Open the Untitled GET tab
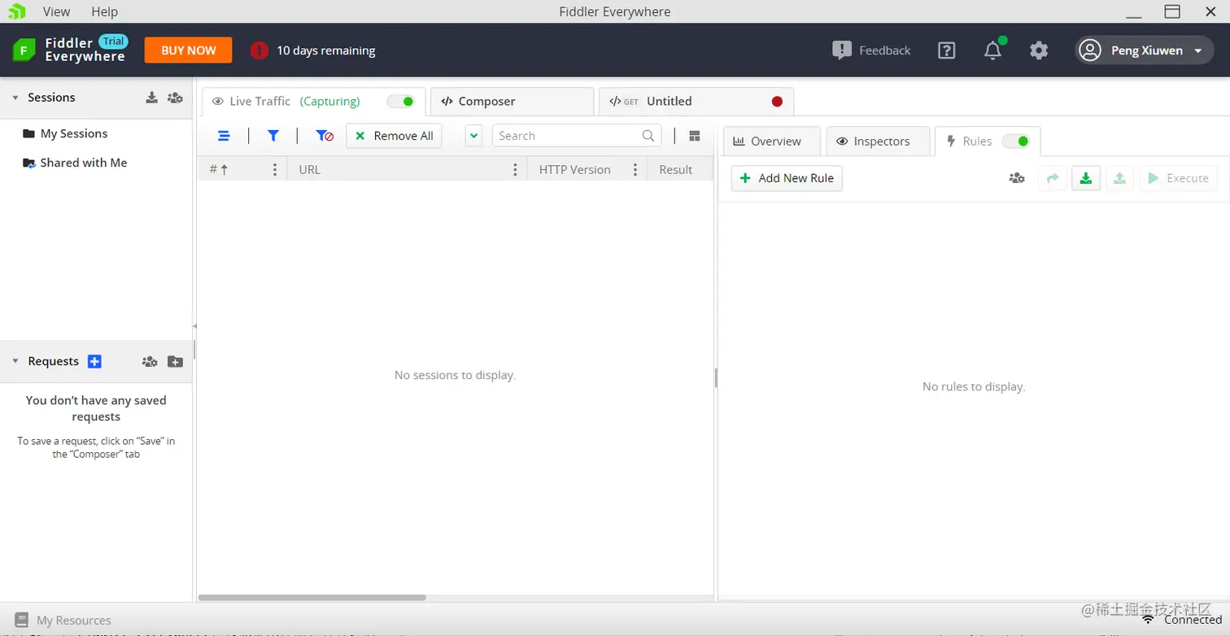This screenshot has width=1230, height=636. point(696,102)
